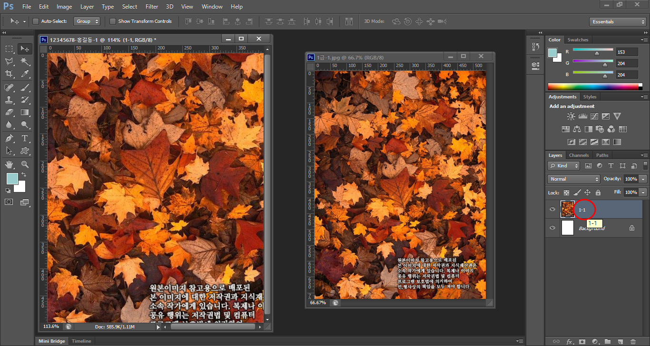Select the Move tool in the toolbox

pos(25,48)
